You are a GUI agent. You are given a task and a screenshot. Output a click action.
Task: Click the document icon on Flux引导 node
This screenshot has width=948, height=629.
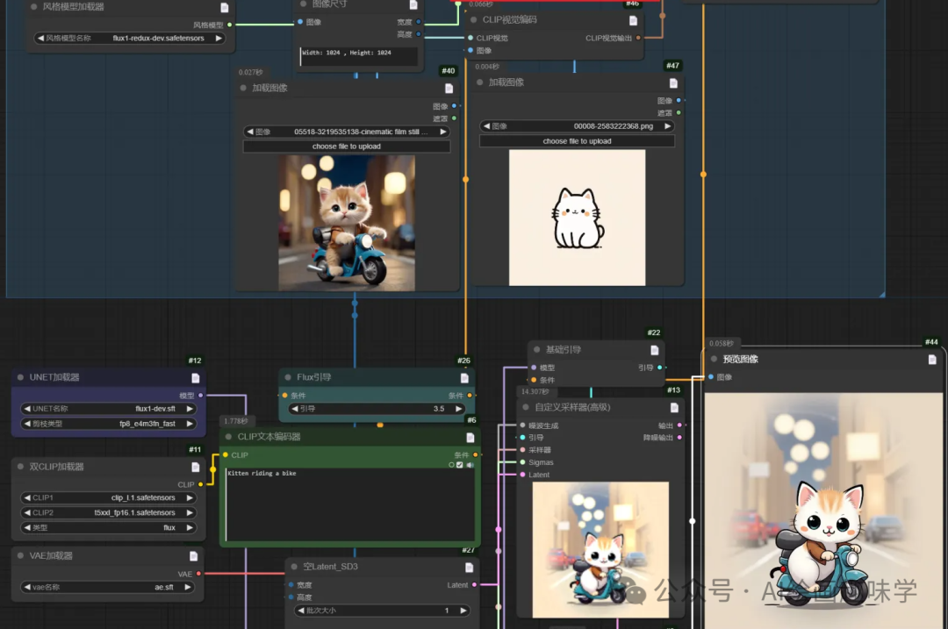[x=464, y=377]
